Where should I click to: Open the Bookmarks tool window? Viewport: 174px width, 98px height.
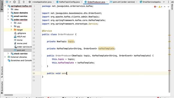[2, 88]
